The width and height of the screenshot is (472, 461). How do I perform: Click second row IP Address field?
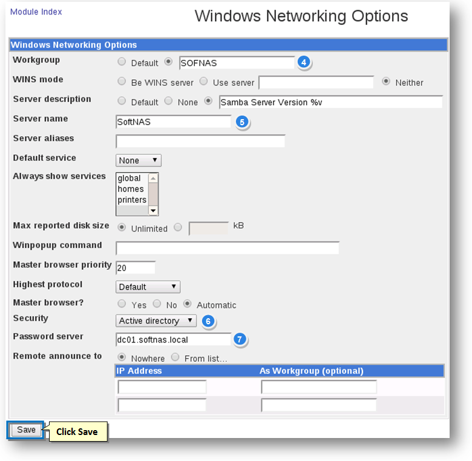tap(162, 405)
